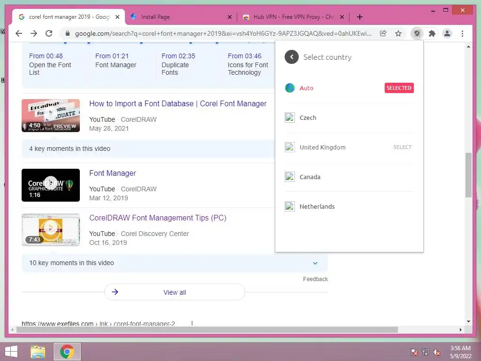Viewport: 481px width, 361px height.
Task: View site info padlock icon
Action: [x=68, y=33]
